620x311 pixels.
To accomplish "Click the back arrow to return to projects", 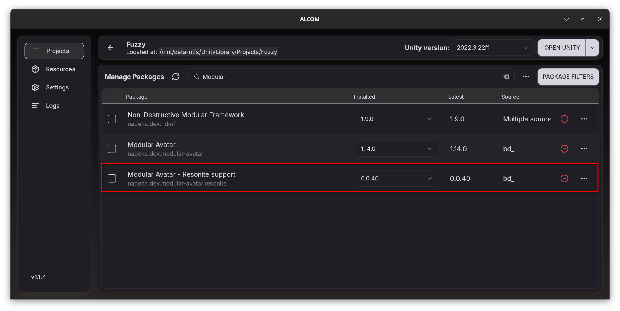I will (x=111, y=48).
